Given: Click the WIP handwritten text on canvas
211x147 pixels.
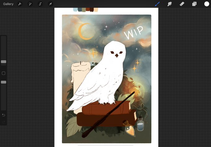Looking at the screenshot, I should [x=133, y=32].
